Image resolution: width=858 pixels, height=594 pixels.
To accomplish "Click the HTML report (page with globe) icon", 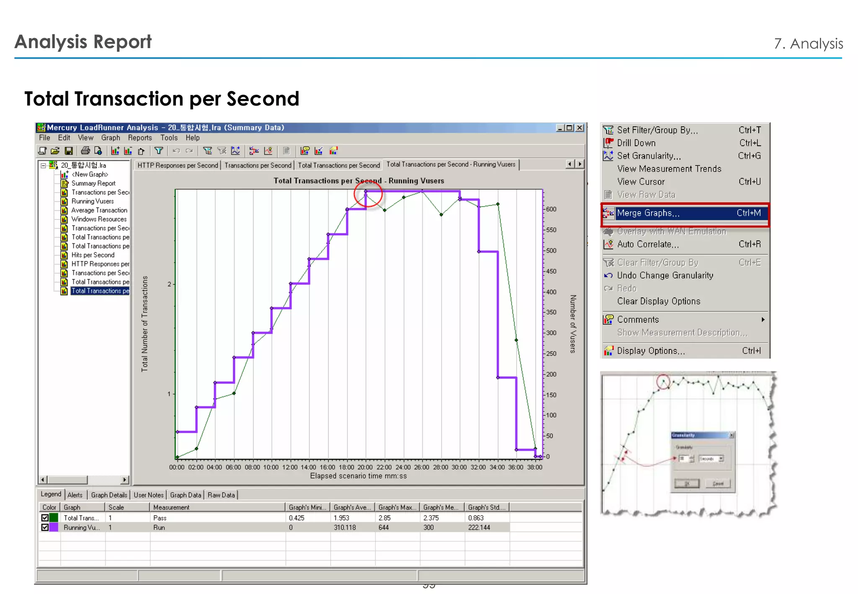I will pos(98,151).
